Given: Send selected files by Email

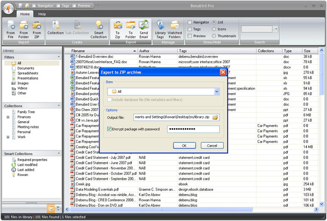Looking at the screenshot, I should click(x=144, y=29).
